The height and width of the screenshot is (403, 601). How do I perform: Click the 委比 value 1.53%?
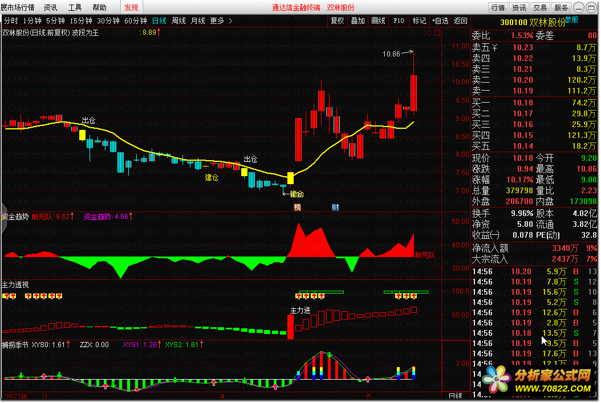point(522,36)
